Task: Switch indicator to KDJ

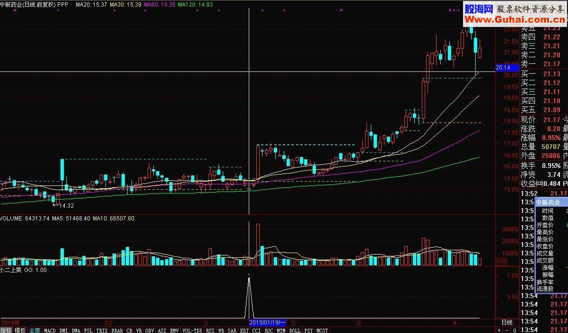Action: [245, 330]
